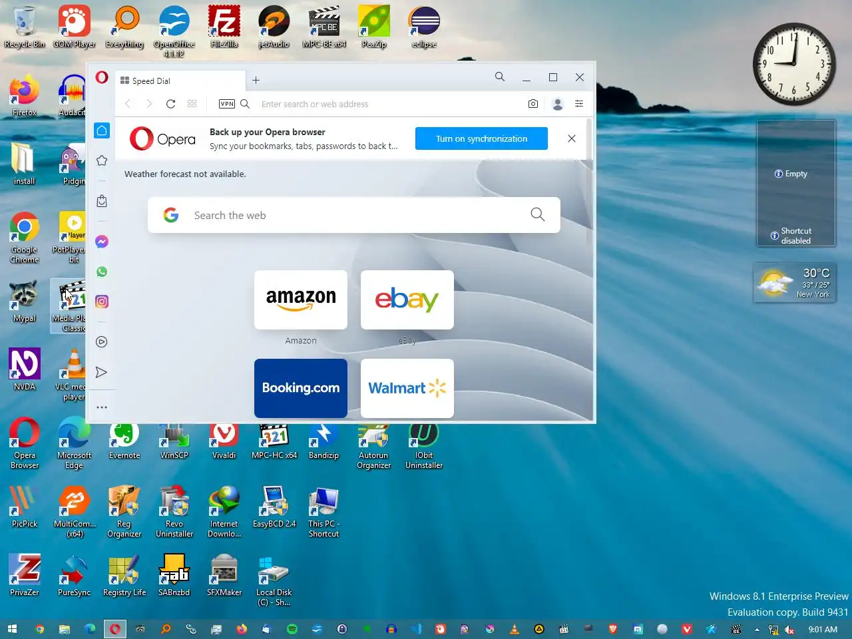Select the Vivaldi desktop icon
This screenshot has height=639, width=852.
pos(224,441)
